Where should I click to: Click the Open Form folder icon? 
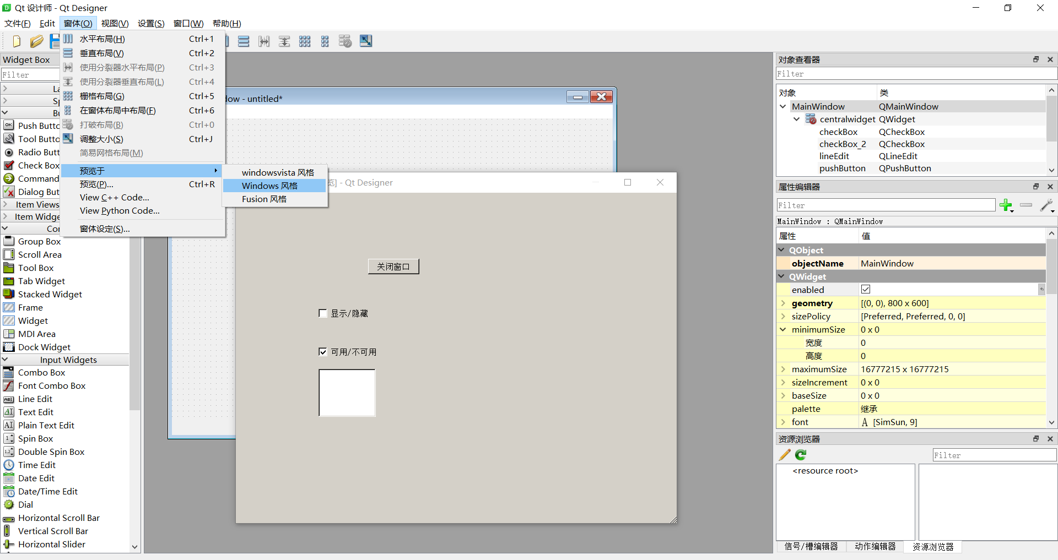[x=36, y=41]
